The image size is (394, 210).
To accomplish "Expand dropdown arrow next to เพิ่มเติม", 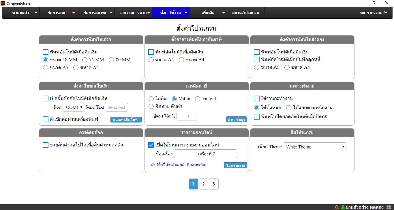I will pos(224,13).
